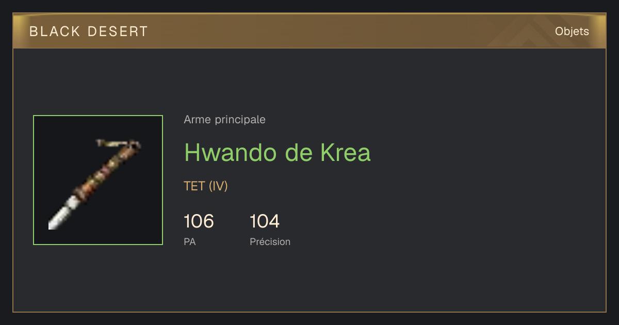Image resolution: width=619 pixels, height=325 pixels.
Task: Click the gold header banner
Action: (x=309, y=31)
